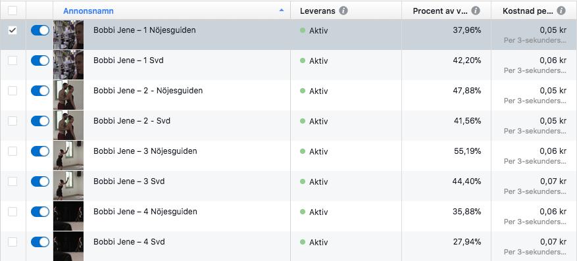Open thumbnail of Bobbi Jene – 4 Svd
Screen dimensions: 577x261
click(x=68, y=246)
